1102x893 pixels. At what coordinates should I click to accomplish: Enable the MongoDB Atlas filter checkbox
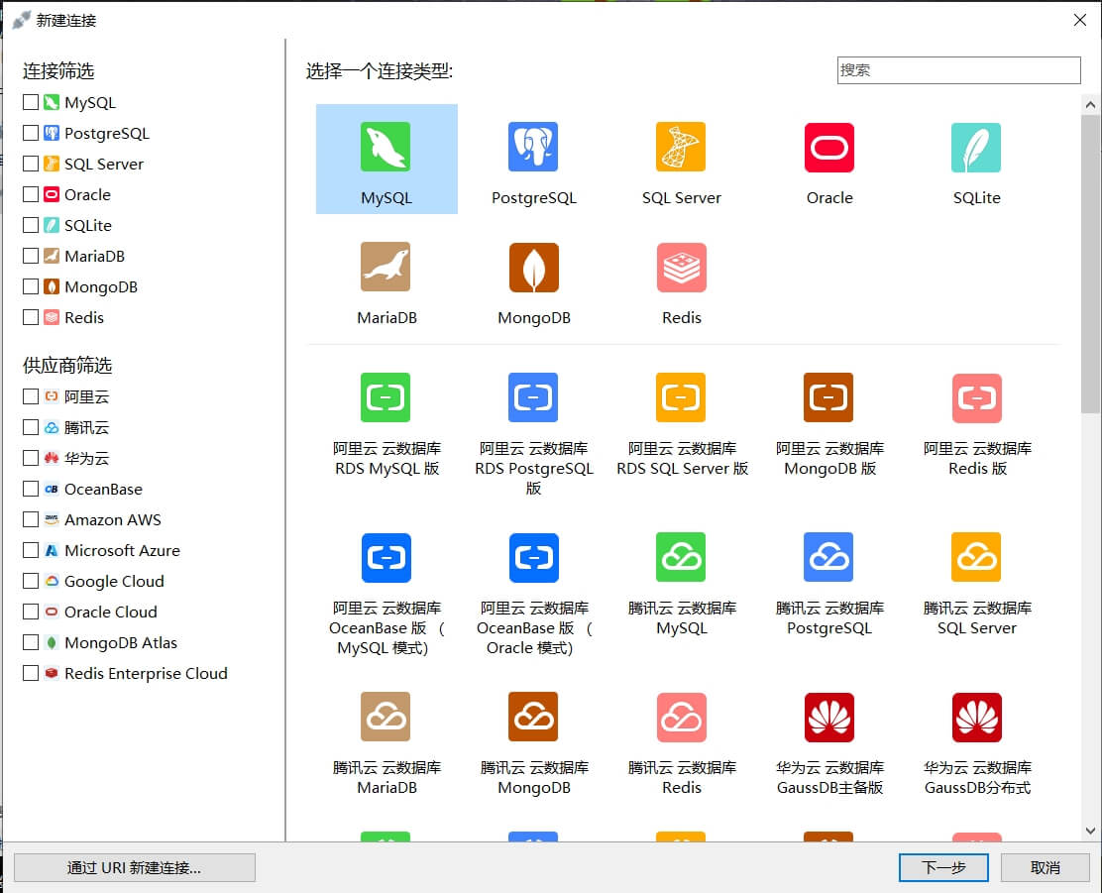pyautogui.click(x=30, y=642)
